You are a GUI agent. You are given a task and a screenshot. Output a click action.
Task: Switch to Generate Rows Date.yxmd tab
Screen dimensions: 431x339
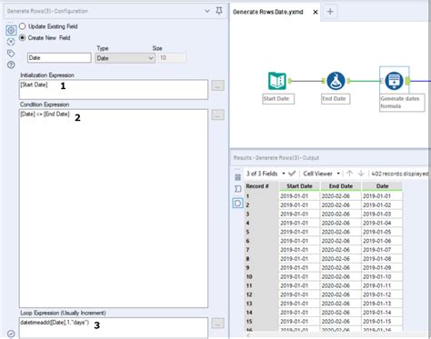pyautogui.click(x=268, y=12)
